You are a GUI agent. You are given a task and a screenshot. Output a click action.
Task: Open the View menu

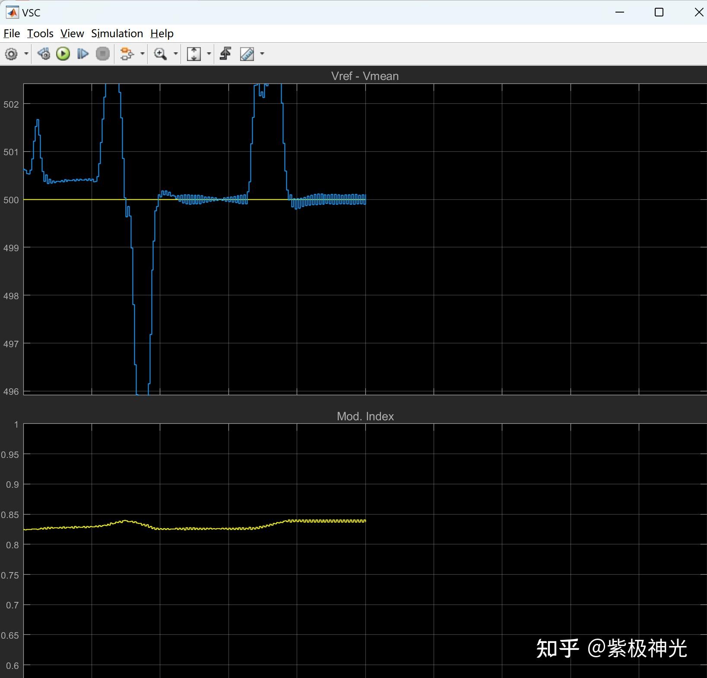coord(72,33)
